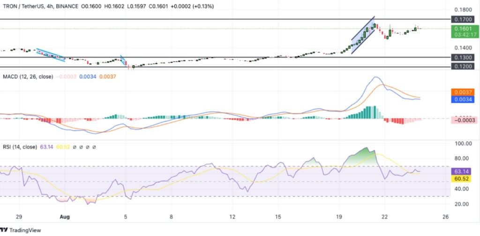The image size is (480, 236).
Task: Click the pink −0.0003 histogram label on MACD axis
Action: 464,120
